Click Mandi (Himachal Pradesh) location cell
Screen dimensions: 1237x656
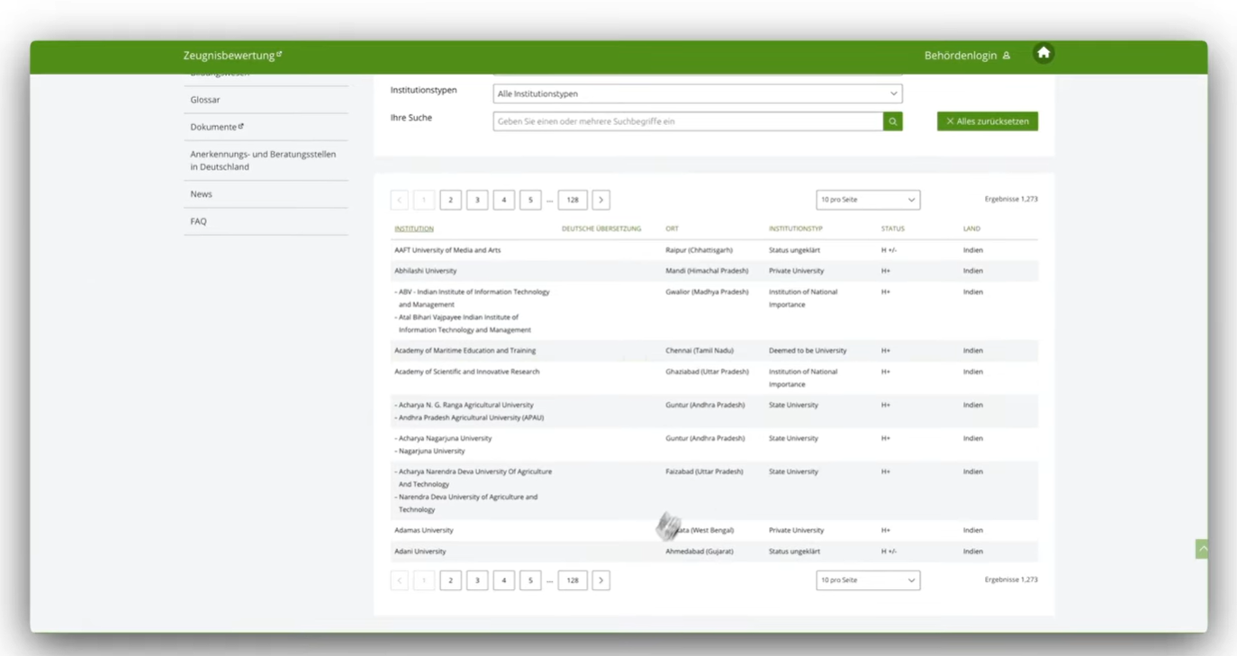[707, 271]
